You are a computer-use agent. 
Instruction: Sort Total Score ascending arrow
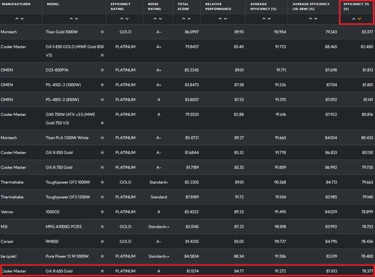click(x=184, y=19)
